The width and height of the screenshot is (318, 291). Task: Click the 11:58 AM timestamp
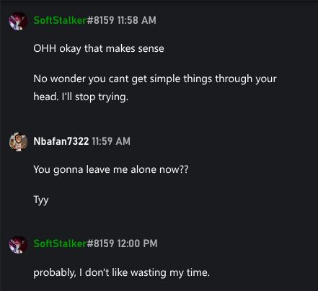(137, 20)
